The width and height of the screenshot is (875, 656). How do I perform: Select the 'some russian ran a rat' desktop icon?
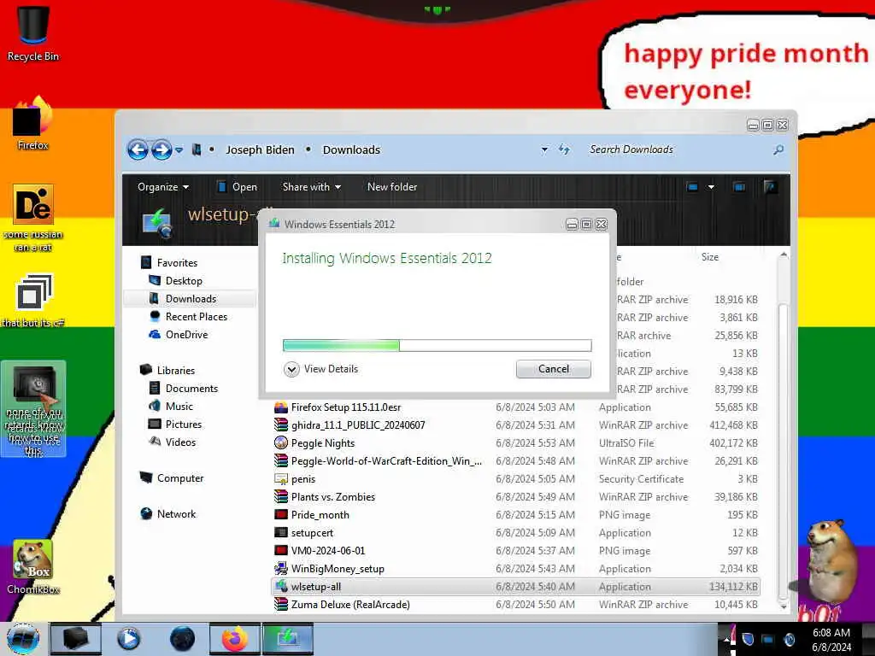coord(33,218)
